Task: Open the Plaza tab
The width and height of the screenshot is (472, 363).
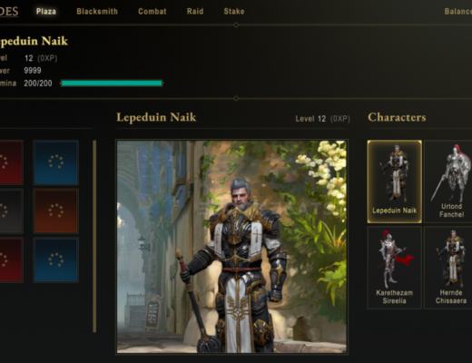Action: [x=46, y=12]
